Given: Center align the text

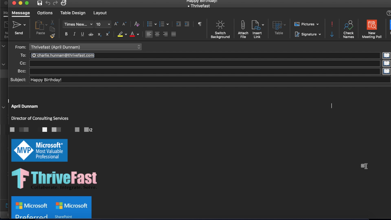Looking at the screenshot, I should click(157, 34).
